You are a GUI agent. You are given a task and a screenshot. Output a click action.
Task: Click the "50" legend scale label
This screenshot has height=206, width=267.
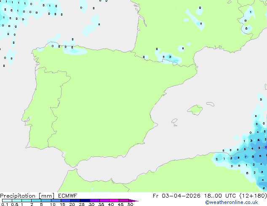(130, 204)
